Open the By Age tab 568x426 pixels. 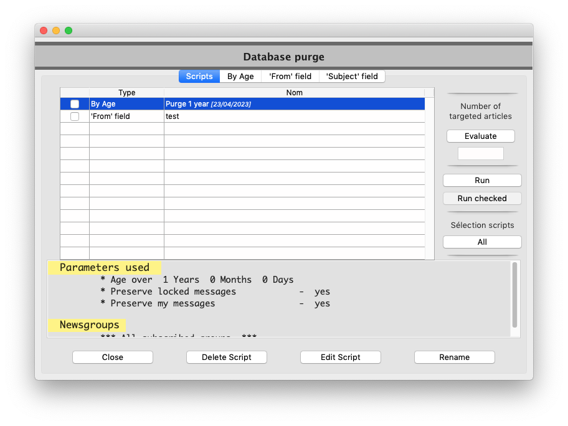pyautogui.click(x=240, y=77)
